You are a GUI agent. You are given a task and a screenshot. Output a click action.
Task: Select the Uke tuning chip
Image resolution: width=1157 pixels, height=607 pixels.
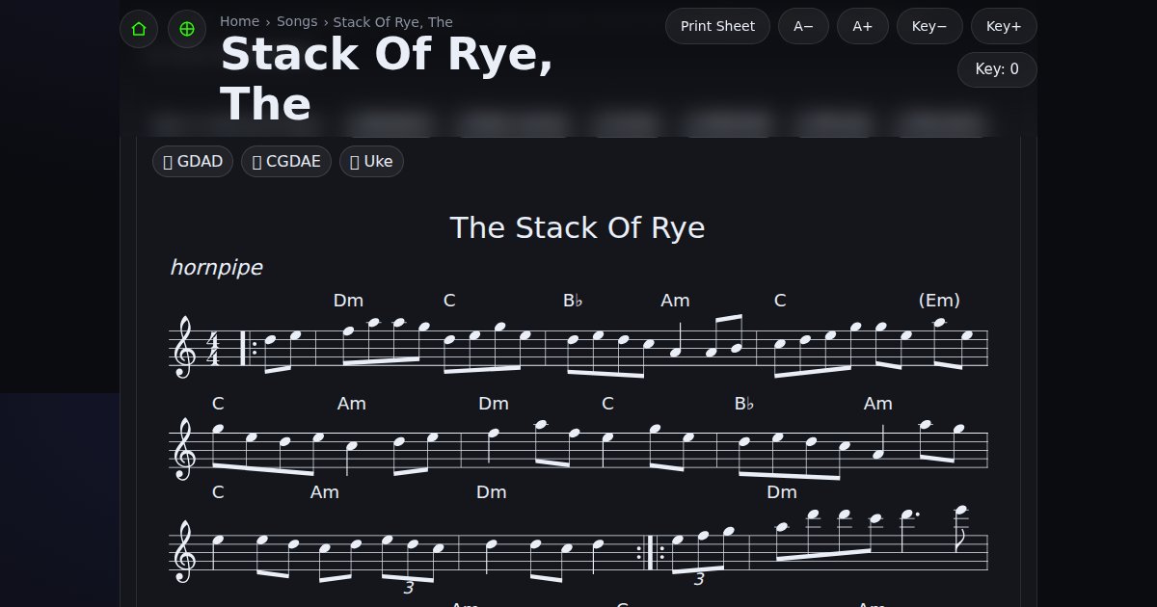point(371,161)
